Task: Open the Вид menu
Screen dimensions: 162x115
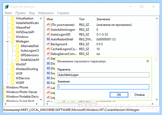Action: [x=32, y=13]
